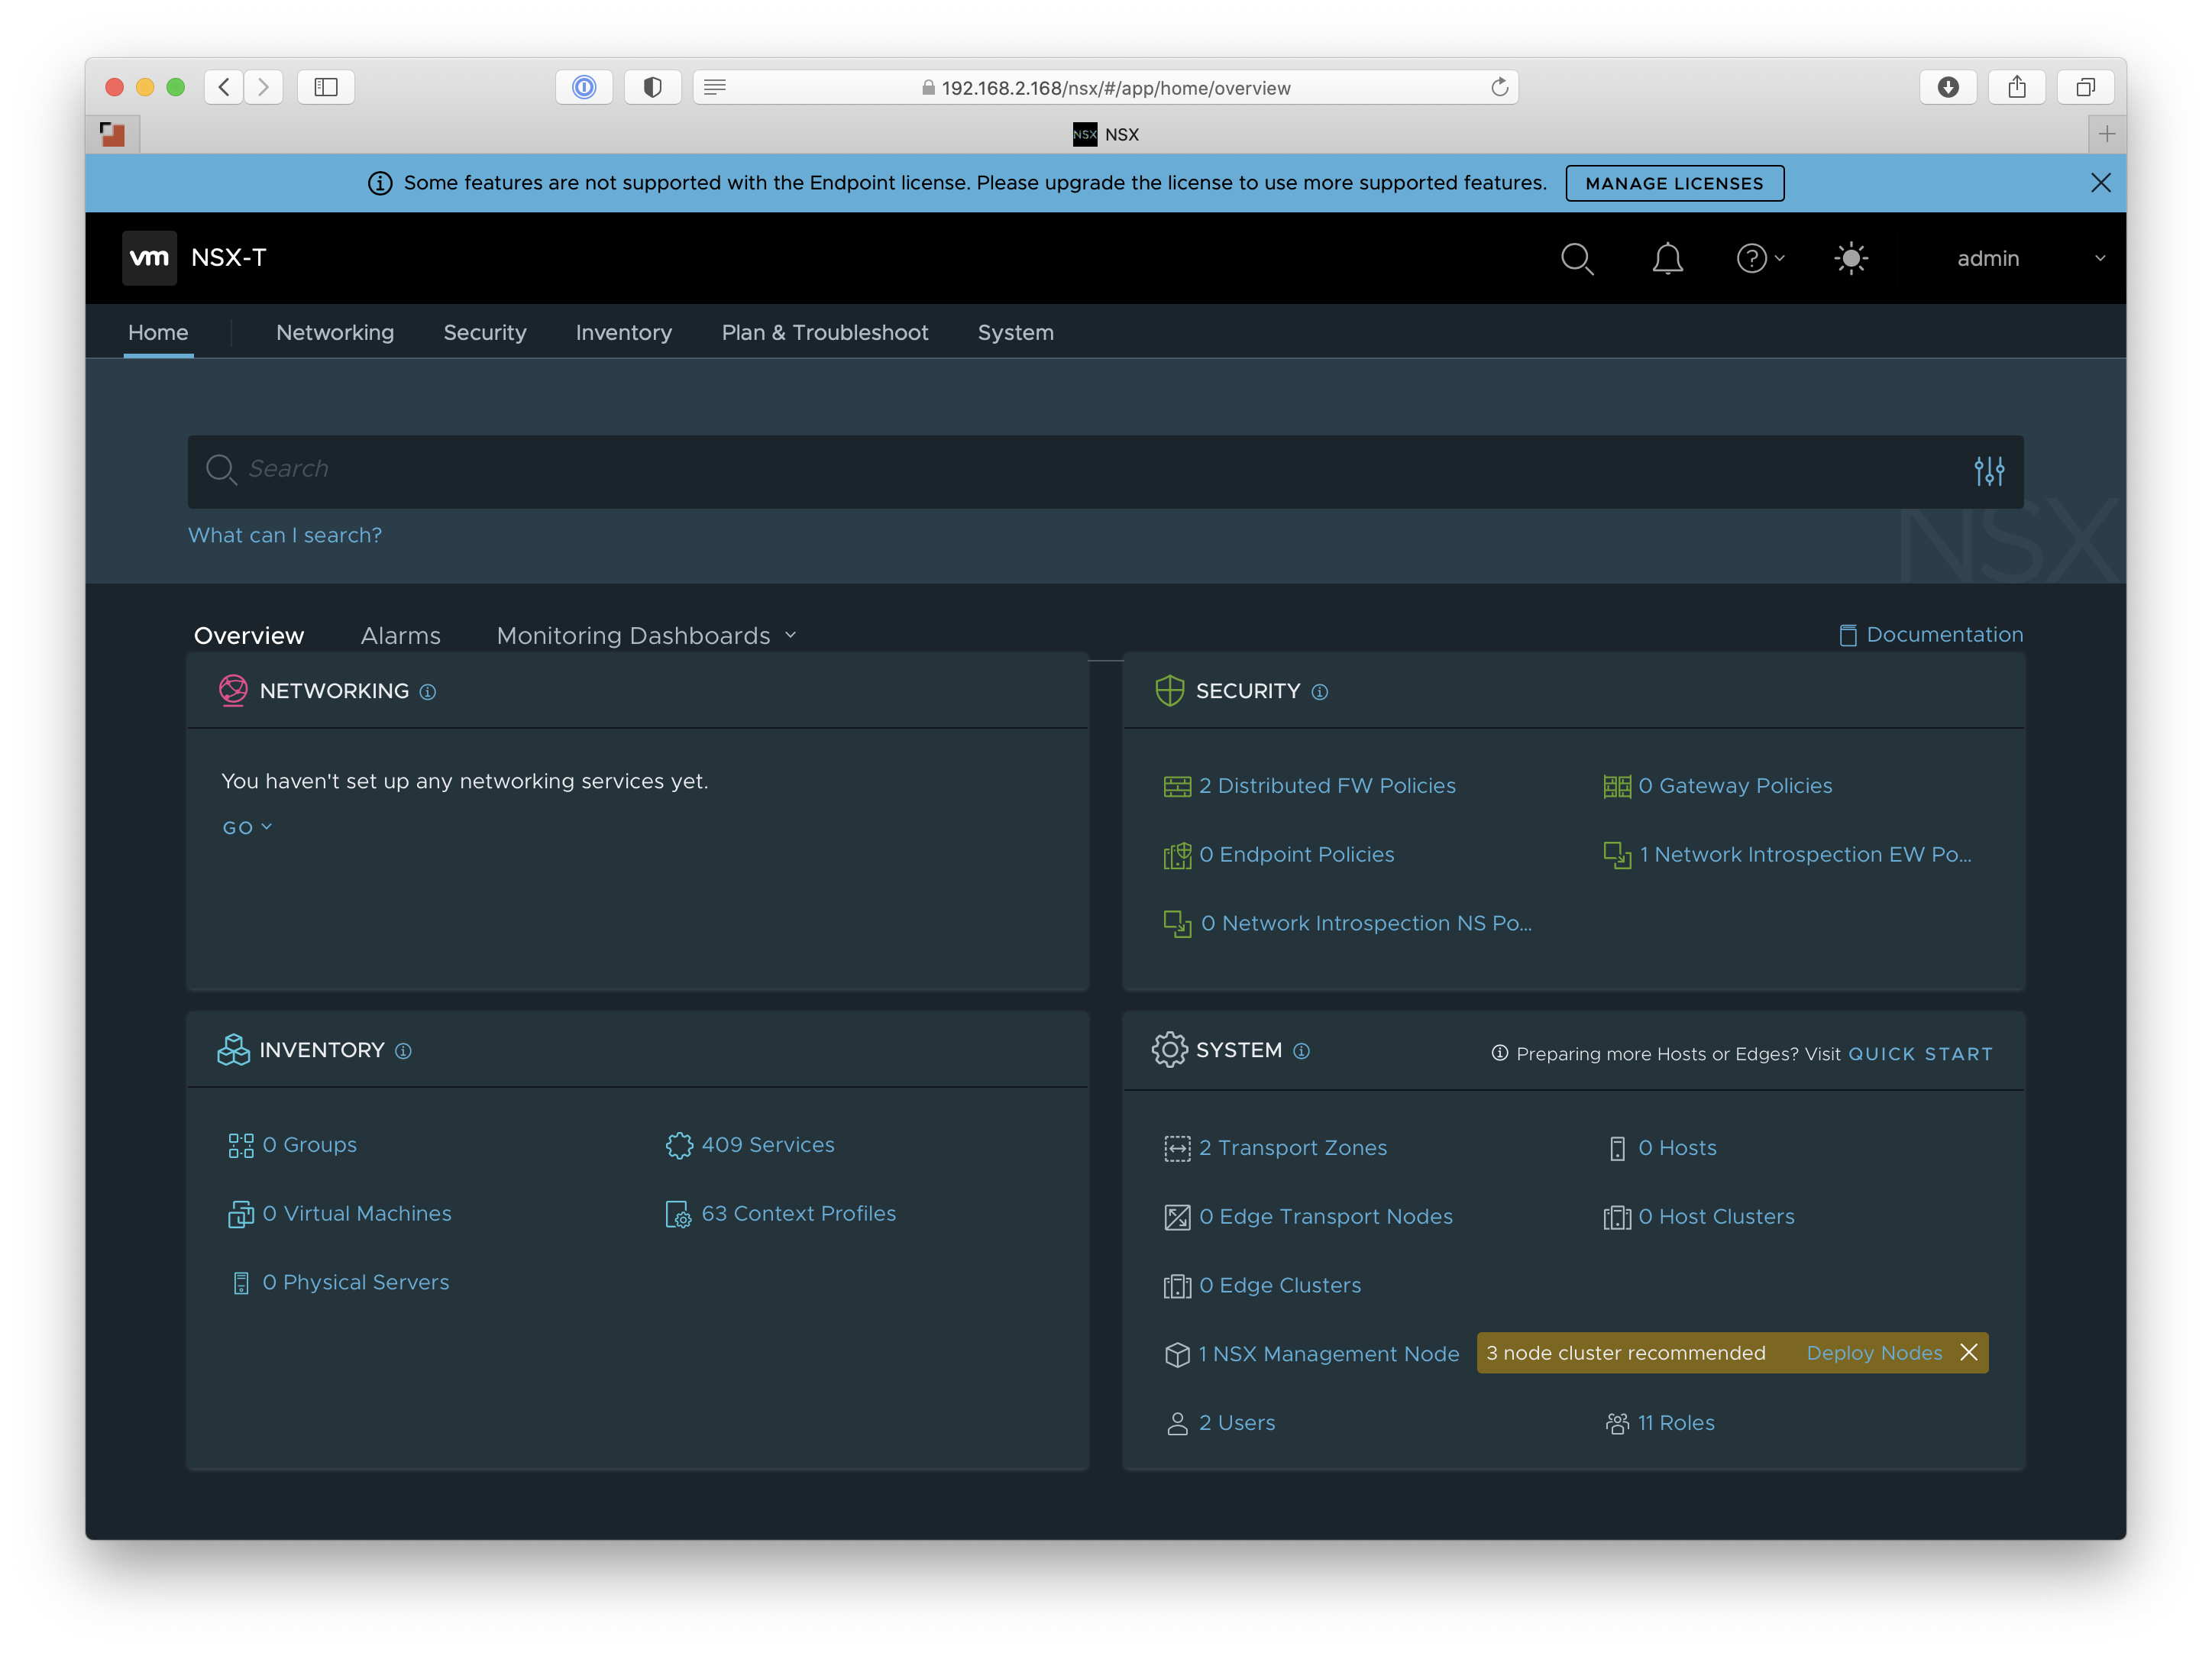Expand the GO dropdown in Networking
This screenshot has height=1653, width=2212.
[x=247, y=828]
